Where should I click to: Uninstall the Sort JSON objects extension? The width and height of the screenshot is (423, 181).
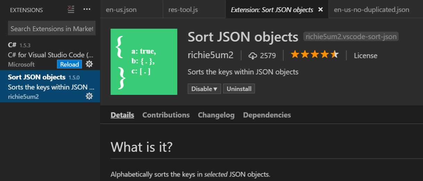coord(239,89)
